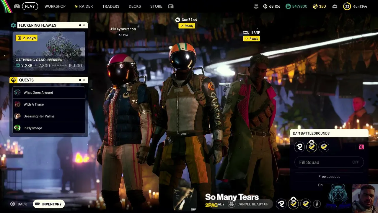Click the Ready badge under XXL_BAMF
Image resolution: width=378 pixels, height=213 pixels.
(x=252, y=38)
